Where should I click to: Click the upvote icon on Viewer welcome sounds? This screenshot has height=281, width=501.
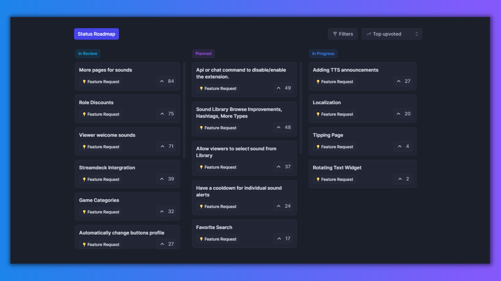pyautogui.click(x=162, y=146)
